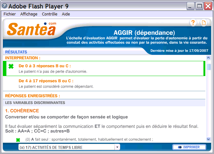Click 'Soit : AA=A ; CC=C ; autres=B' text
This screenshot has width=214, height=154.
click(37, 131)
